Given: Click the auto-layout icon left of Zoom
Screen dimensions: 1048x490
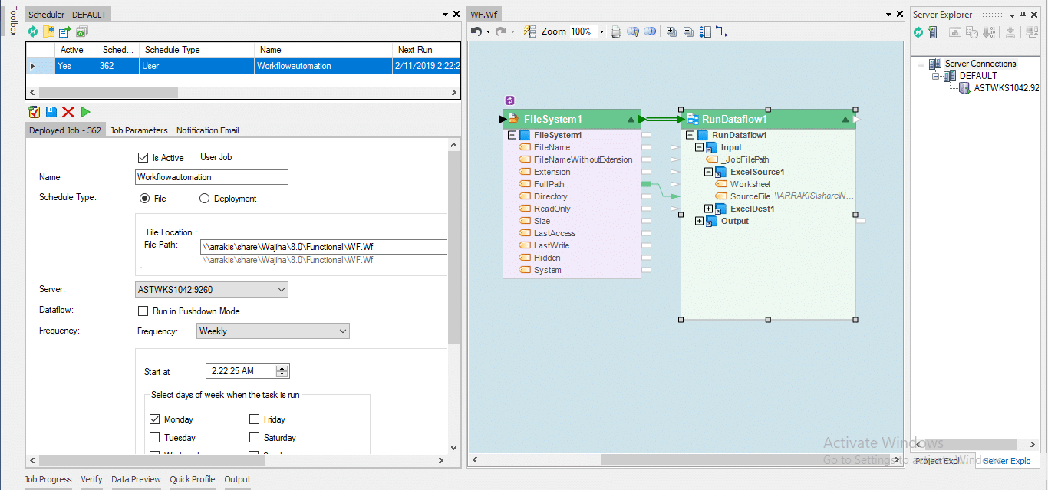Looking at the screenshot, I should [529, 31].
